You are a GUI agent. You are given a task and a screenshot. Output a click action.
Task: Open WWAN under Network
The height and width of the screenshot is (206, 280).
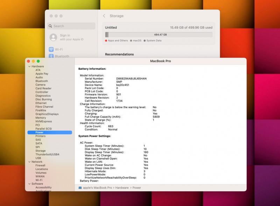40,176
